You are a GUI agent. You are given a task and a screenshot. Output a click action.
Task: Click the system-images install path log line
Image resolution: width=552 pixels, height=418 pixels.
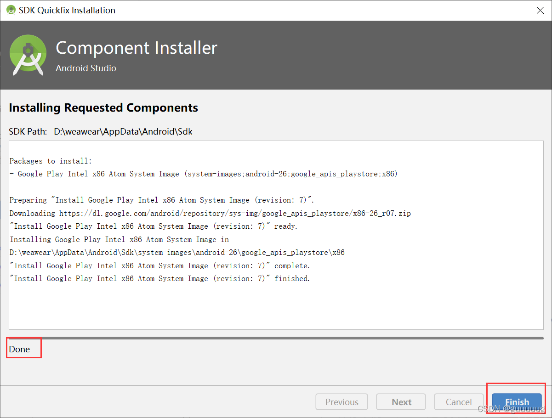click(x=177, y=252)
